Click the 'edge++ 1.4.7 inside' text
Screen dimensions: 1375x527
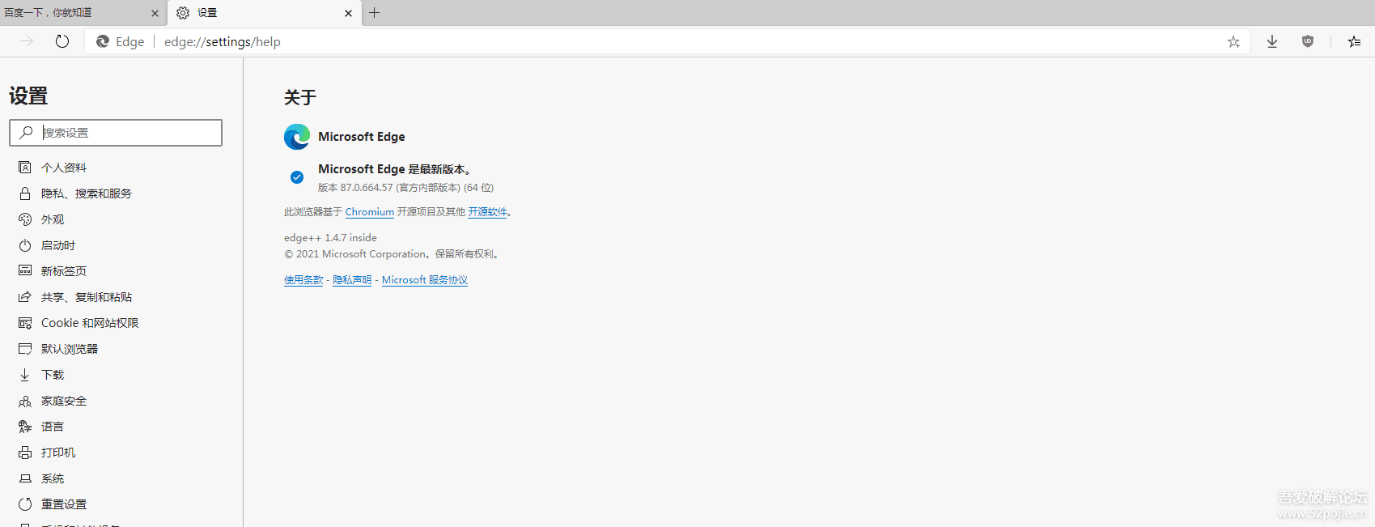point(330,238)
